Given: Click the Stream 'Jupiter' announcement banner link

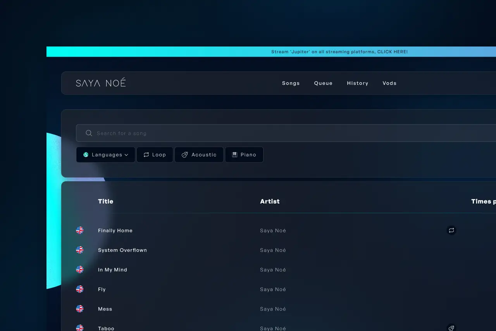Looking at the screenshot, I should click(339, 52).
